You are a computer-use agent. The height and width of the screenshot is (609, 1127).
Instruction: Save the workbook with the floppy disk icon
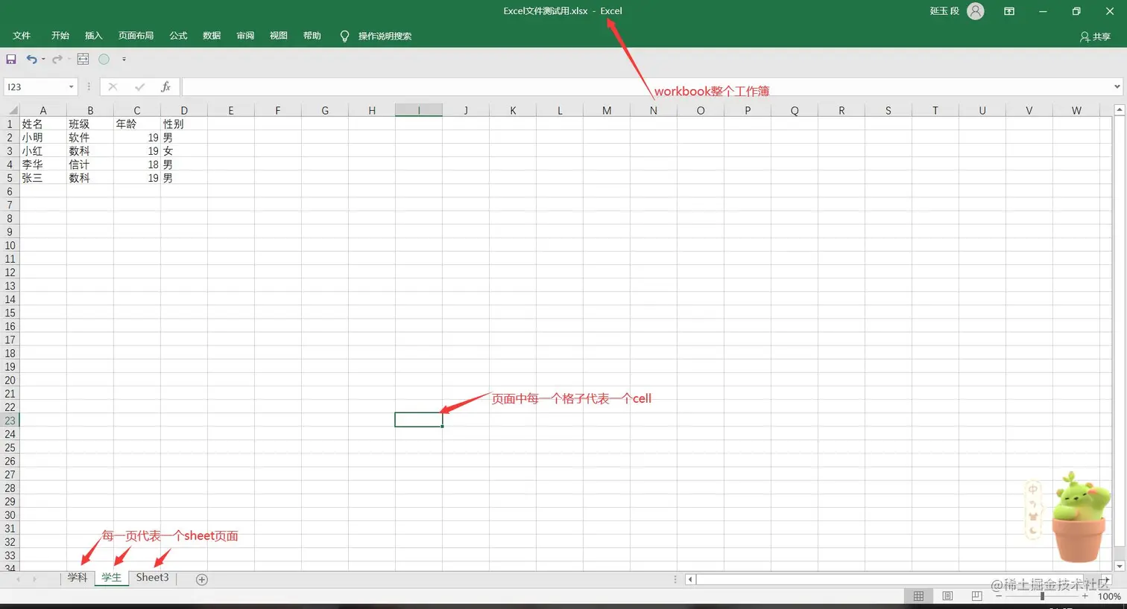tap(11, 59)
